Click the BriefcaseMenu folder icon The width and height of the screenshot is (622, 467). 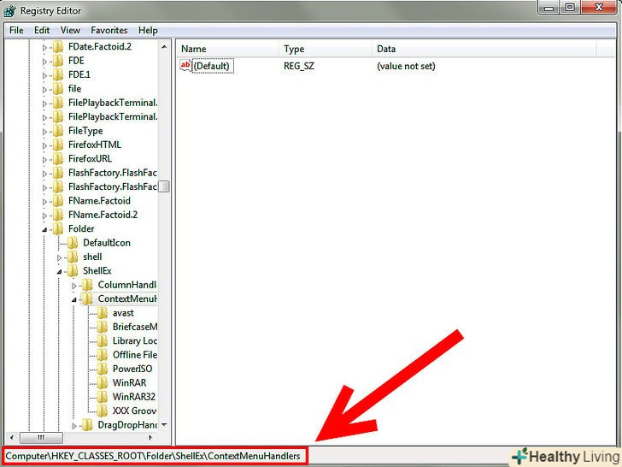pyautogui.click(x=103, y=327)
